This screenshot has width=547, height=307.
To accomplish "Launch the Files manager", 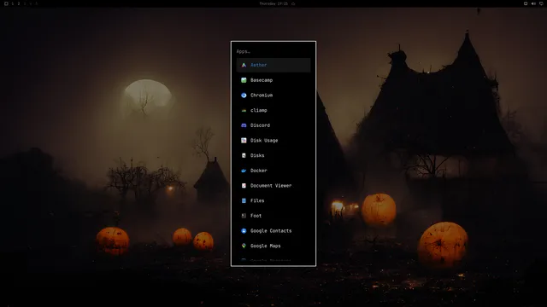I will click(x=273, y=200).
